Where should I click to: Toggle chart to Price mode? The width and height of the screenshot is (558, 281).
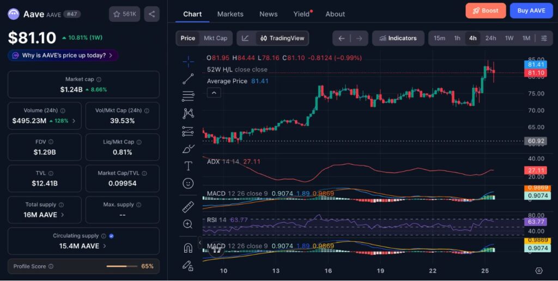tap(187, 38)
